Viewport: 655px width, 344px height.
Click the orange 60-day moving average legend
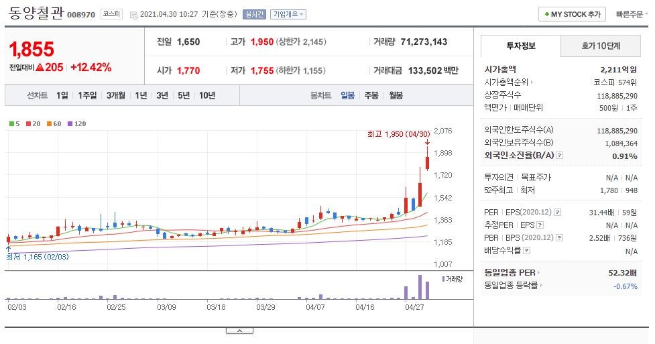54,124
